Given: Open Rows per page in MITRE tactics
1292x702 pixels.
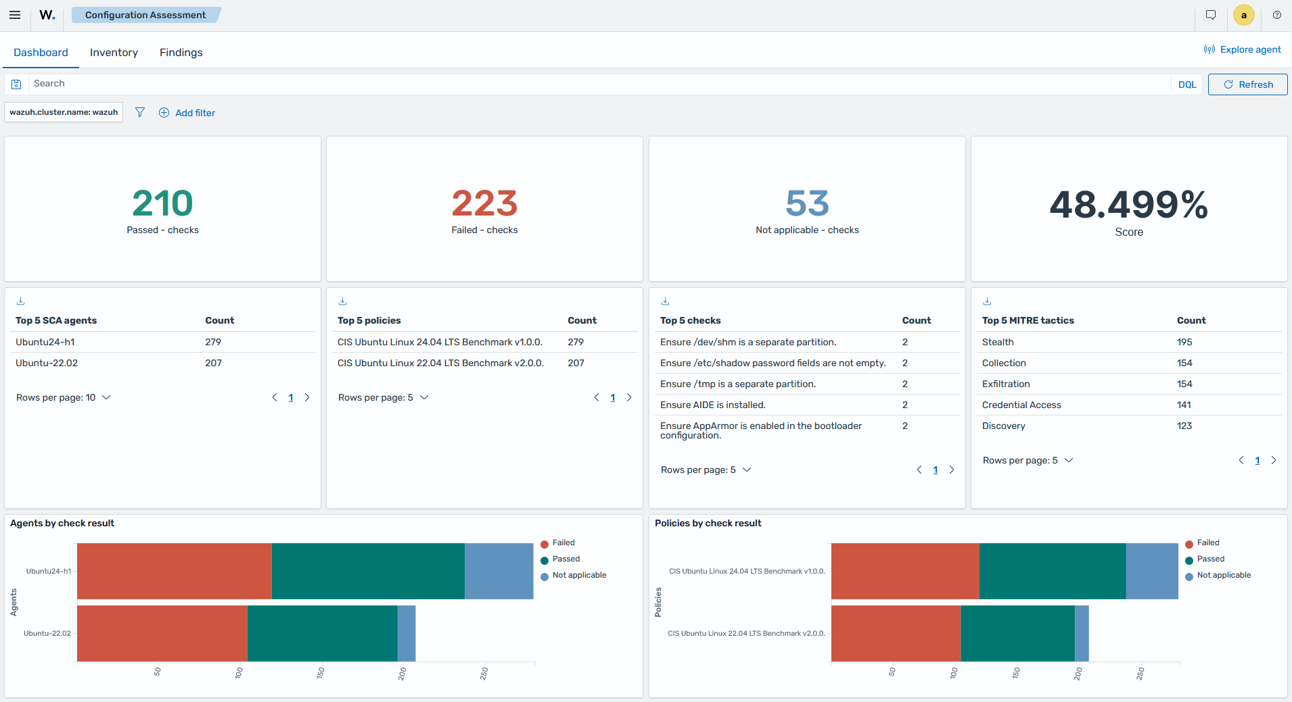Looking at the screenshot, I should (x=1028, y=460).
